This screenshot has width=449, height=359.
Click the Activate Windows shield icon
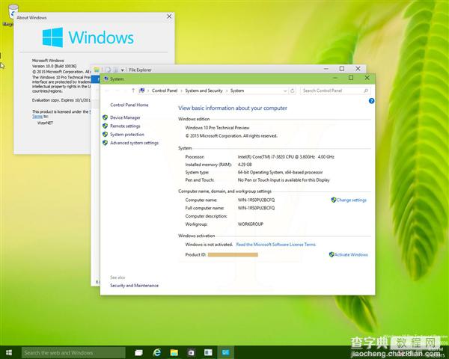click(332, 254)
